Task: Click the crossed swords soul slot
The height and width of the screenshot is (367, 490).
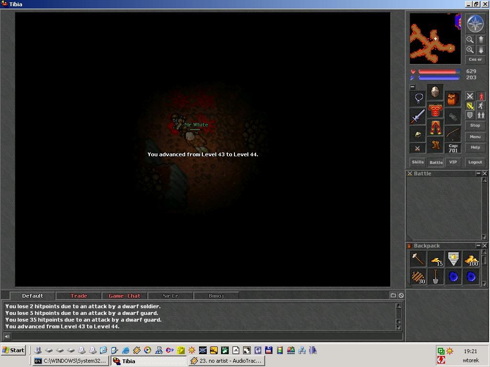Action: pos(417,148)
